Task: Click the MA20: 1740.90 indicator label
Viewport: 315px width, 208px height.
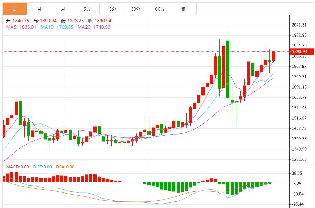Action: pyautogui.click(x=94, y=27)
